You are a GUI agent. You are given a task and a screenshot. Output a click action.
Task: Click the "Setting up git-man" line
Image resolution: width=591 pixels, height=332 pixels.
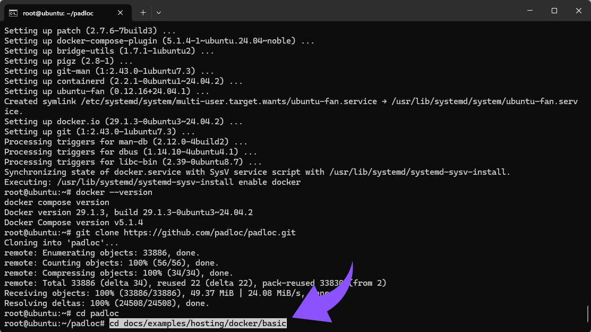[x=109, y=71]
